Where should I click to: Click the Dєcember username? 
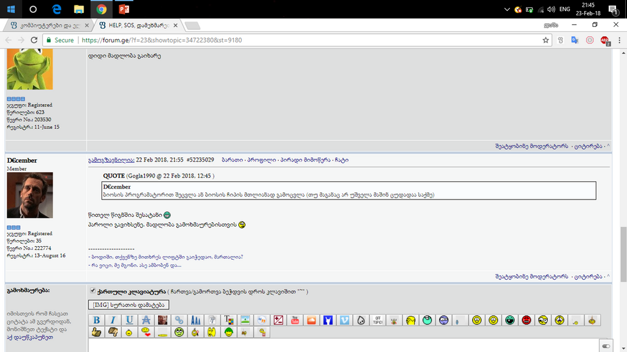22,160
